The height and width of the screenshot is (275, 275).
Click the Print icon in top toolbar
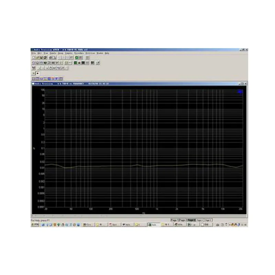(50, 57)
